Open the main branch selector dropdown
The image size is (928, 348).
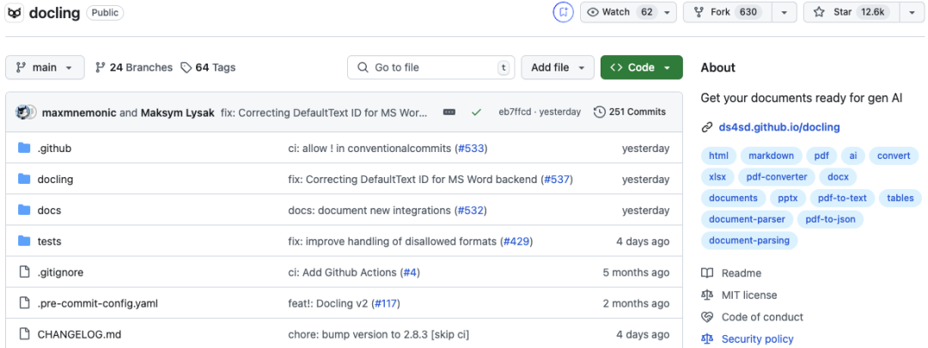pos(45,67)
